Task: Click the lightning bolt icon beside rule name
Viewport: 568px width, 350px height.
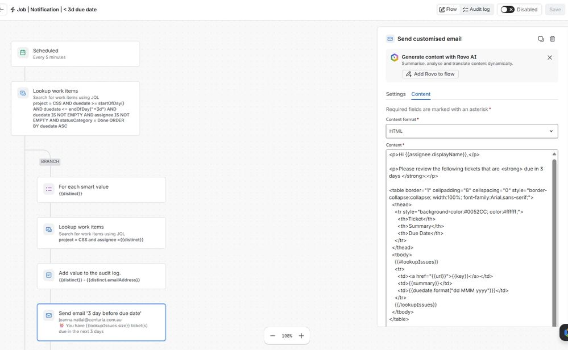Action: 13,10
